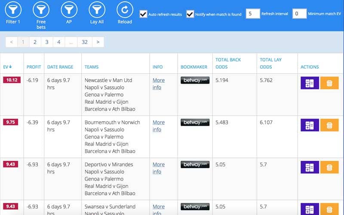Select page 1 in pagination

coord(23,42)
